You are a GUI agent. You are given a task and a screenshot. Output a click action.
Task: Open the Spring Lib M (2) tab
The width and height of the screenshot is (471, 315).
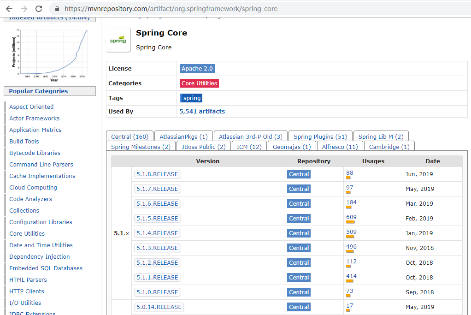381,137
